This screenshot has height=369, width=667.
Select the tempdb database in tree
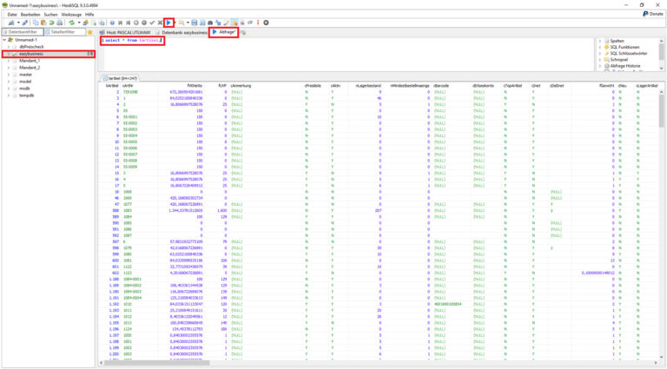[26, 96]
